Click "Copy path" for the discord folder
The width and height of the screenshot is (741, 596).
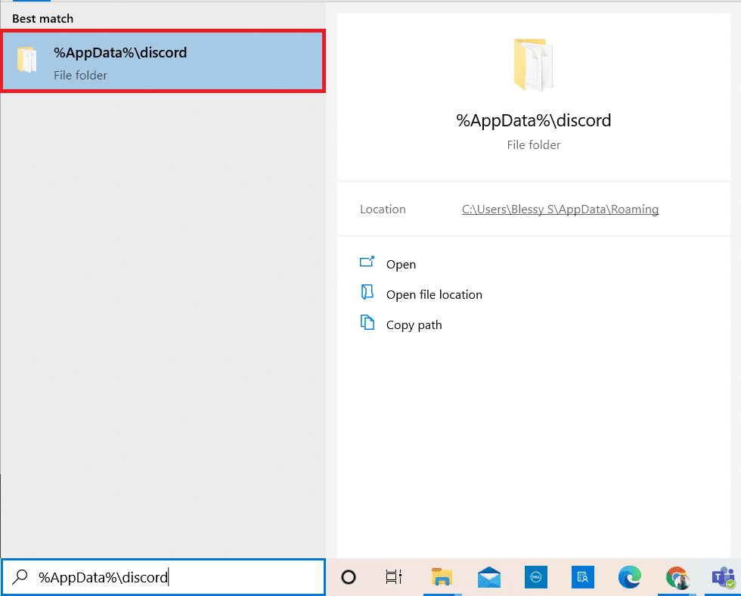[414, 324]
